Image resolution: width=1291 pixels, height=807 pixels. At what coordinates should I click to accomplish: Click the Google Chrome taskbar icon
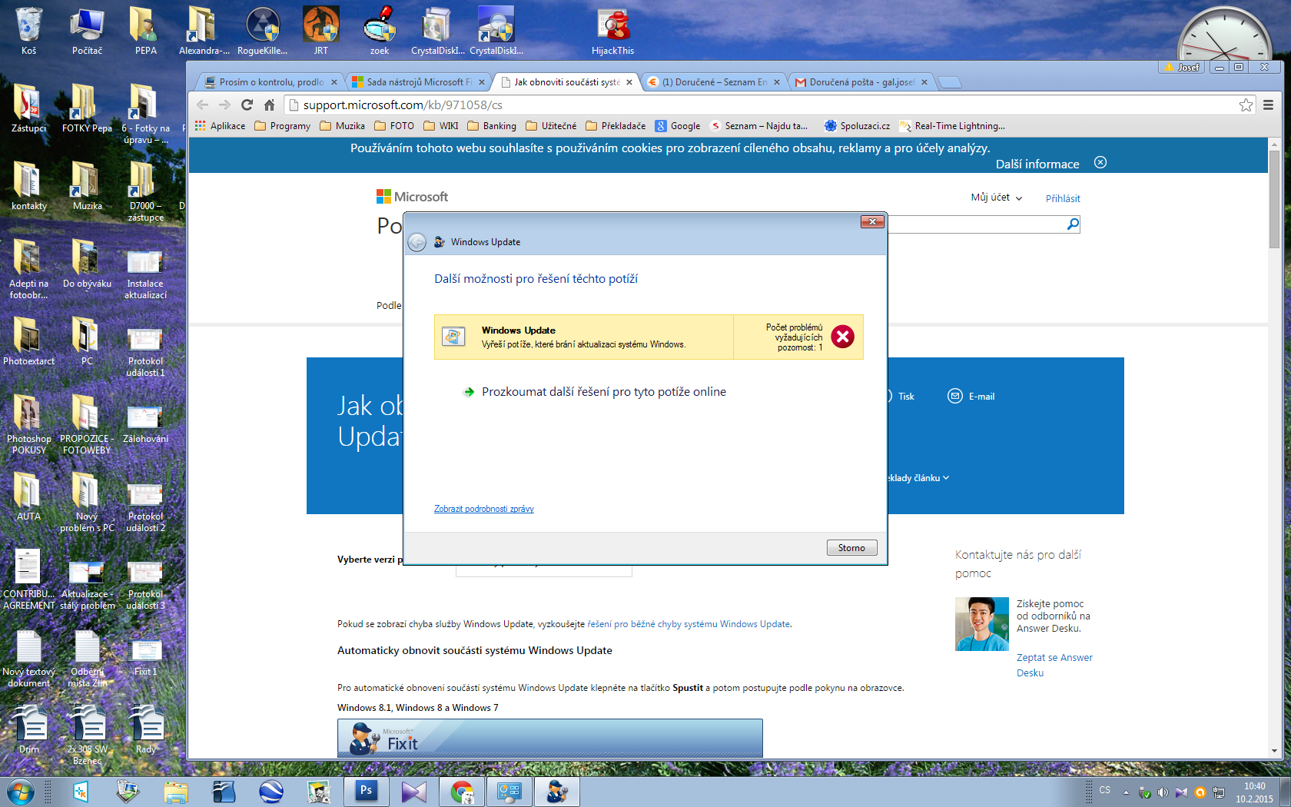click(462, 791)
